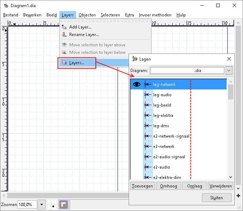This screenshot has height=211, width=243.
Task: Open the navigation popup cross-arrows icon
Action: (x=238, y=196)
